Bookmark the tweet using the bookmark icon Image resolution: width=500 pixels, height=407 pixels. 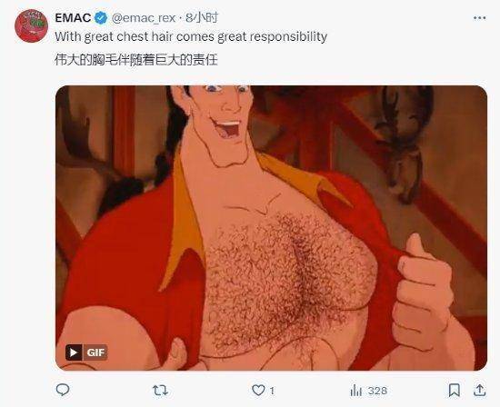coord(454,390)
